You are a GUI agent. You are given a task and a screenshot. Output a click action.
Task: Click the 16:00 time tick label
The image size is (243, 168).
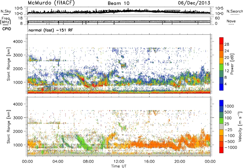click(149, 162)
